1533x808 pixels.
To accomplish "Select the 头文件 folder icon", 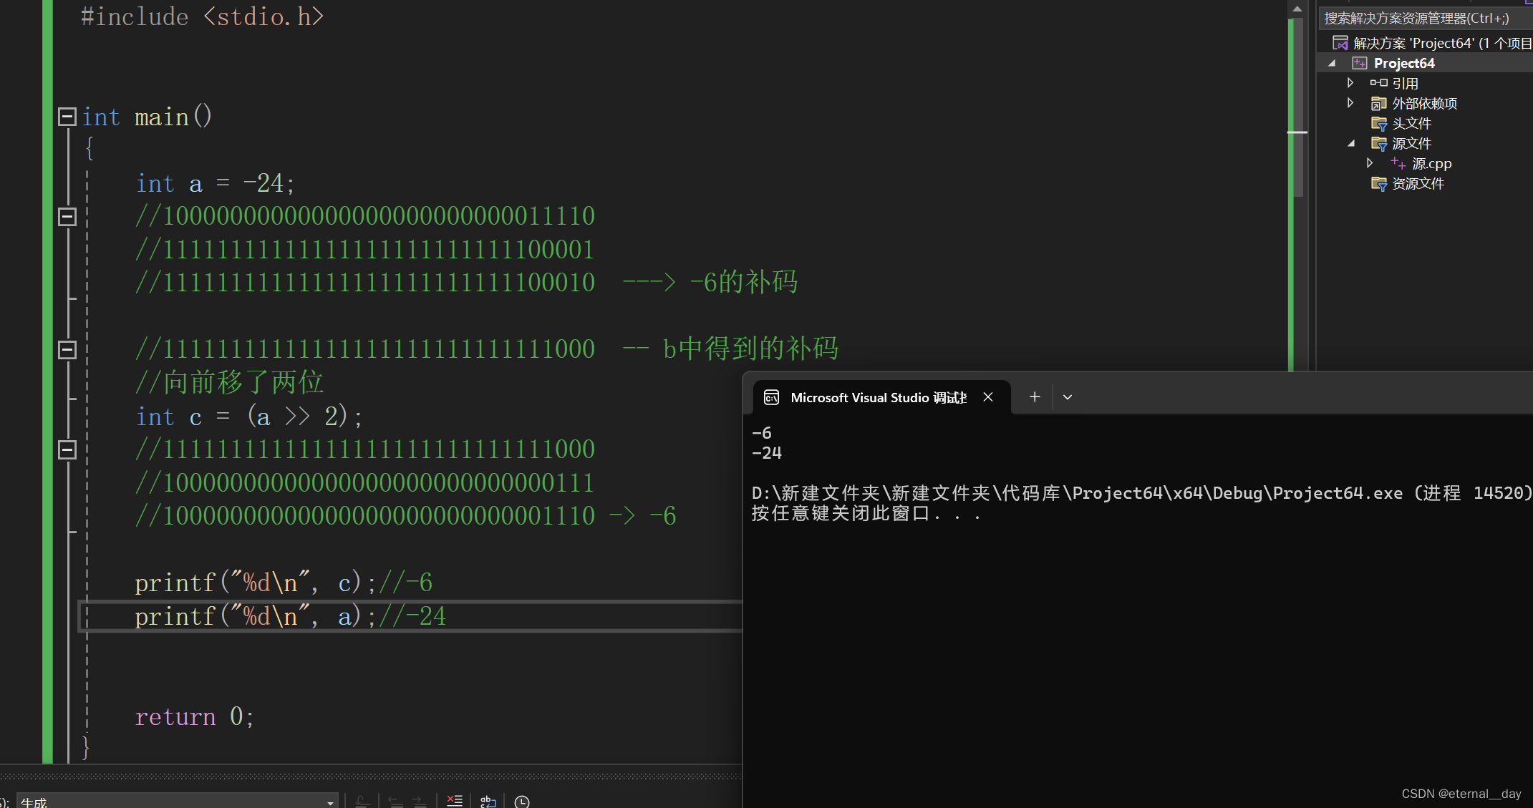I will click(x=1378, y=124).
